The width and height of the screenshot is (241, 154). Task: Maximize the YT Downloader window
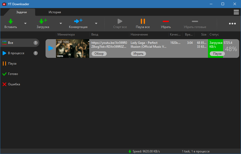[223, 4]
